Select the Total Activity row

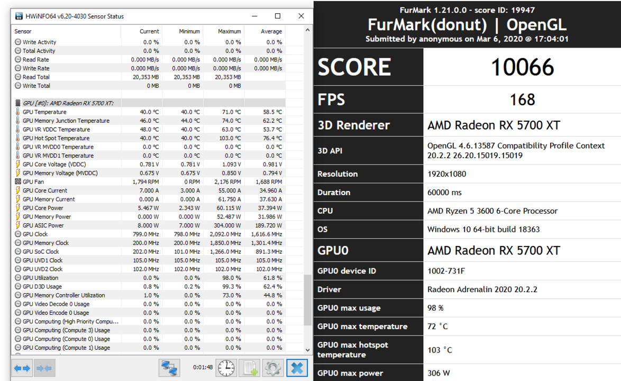[x=149, y=51]
